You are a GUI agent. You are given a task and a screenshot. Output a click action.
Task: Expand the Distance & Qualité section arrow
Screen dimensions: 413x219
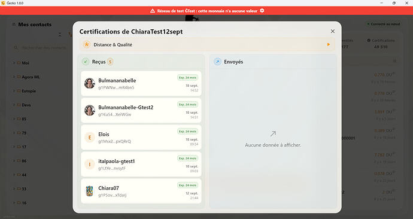pyautogui.click(x=329, y=44)
